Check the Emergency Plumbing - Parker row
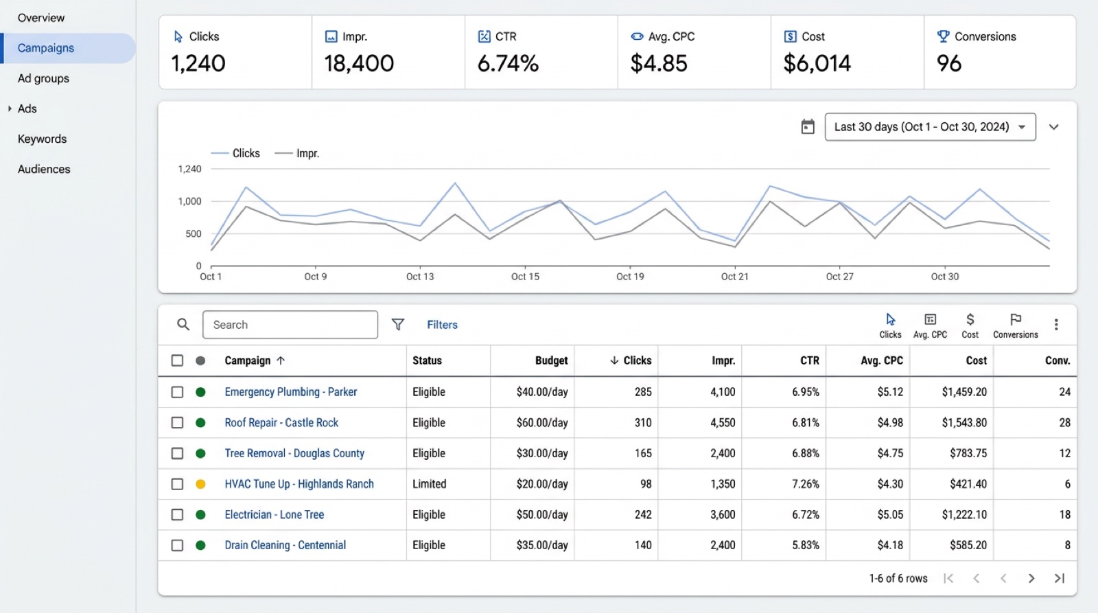This screenshot has height=613, width=1098. (177, 392)
